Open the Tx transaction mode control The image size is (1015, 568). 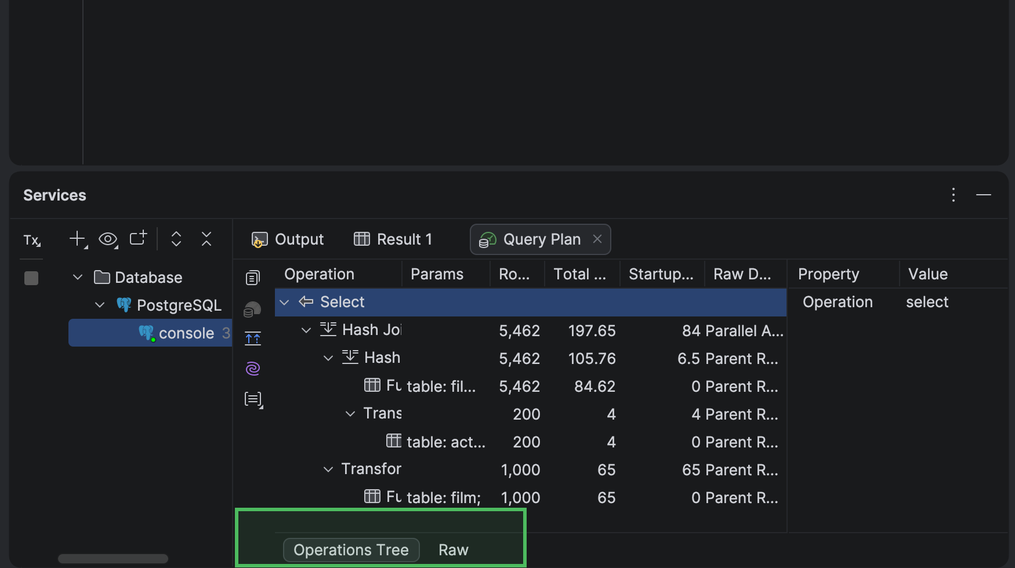[32, 239]
